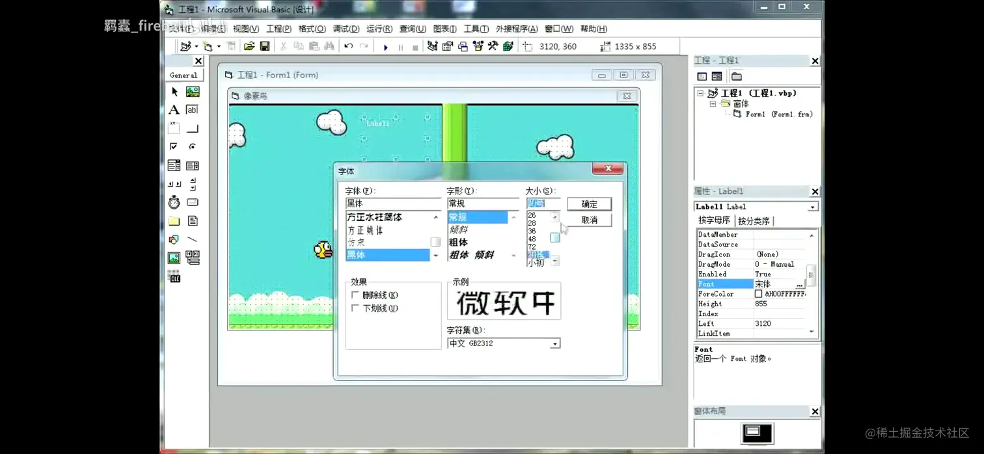Open the Project Explorer from the toolbar
The height and width of the screenshot is (454, 984).
click(x=432, y=46)
